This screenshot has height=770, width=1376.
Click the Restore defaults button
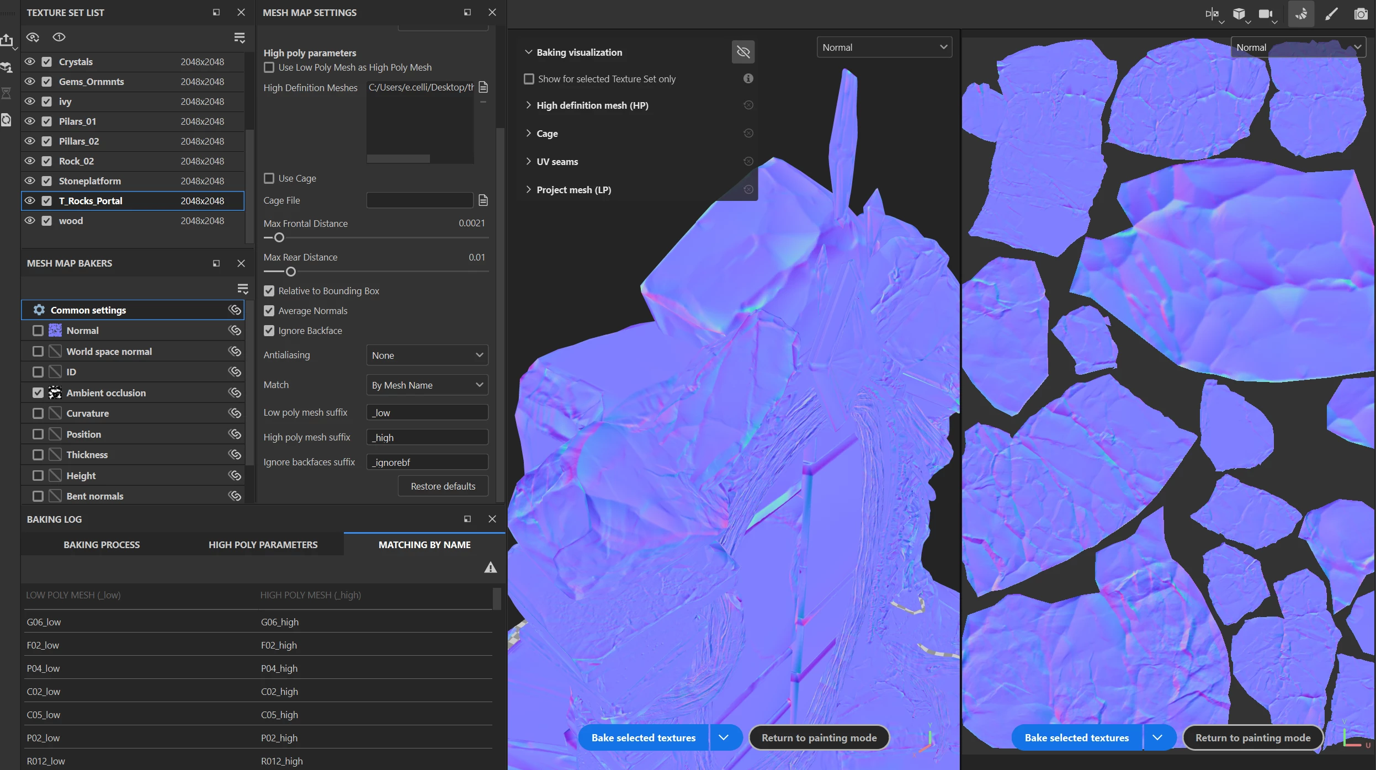pos(443,486)
